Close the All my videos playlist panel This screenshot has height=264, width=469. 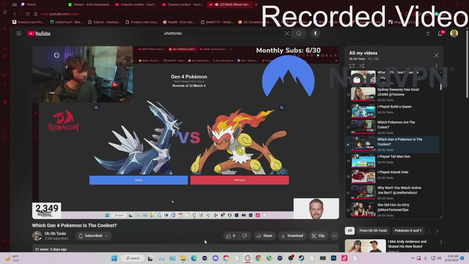click(436, 55)
